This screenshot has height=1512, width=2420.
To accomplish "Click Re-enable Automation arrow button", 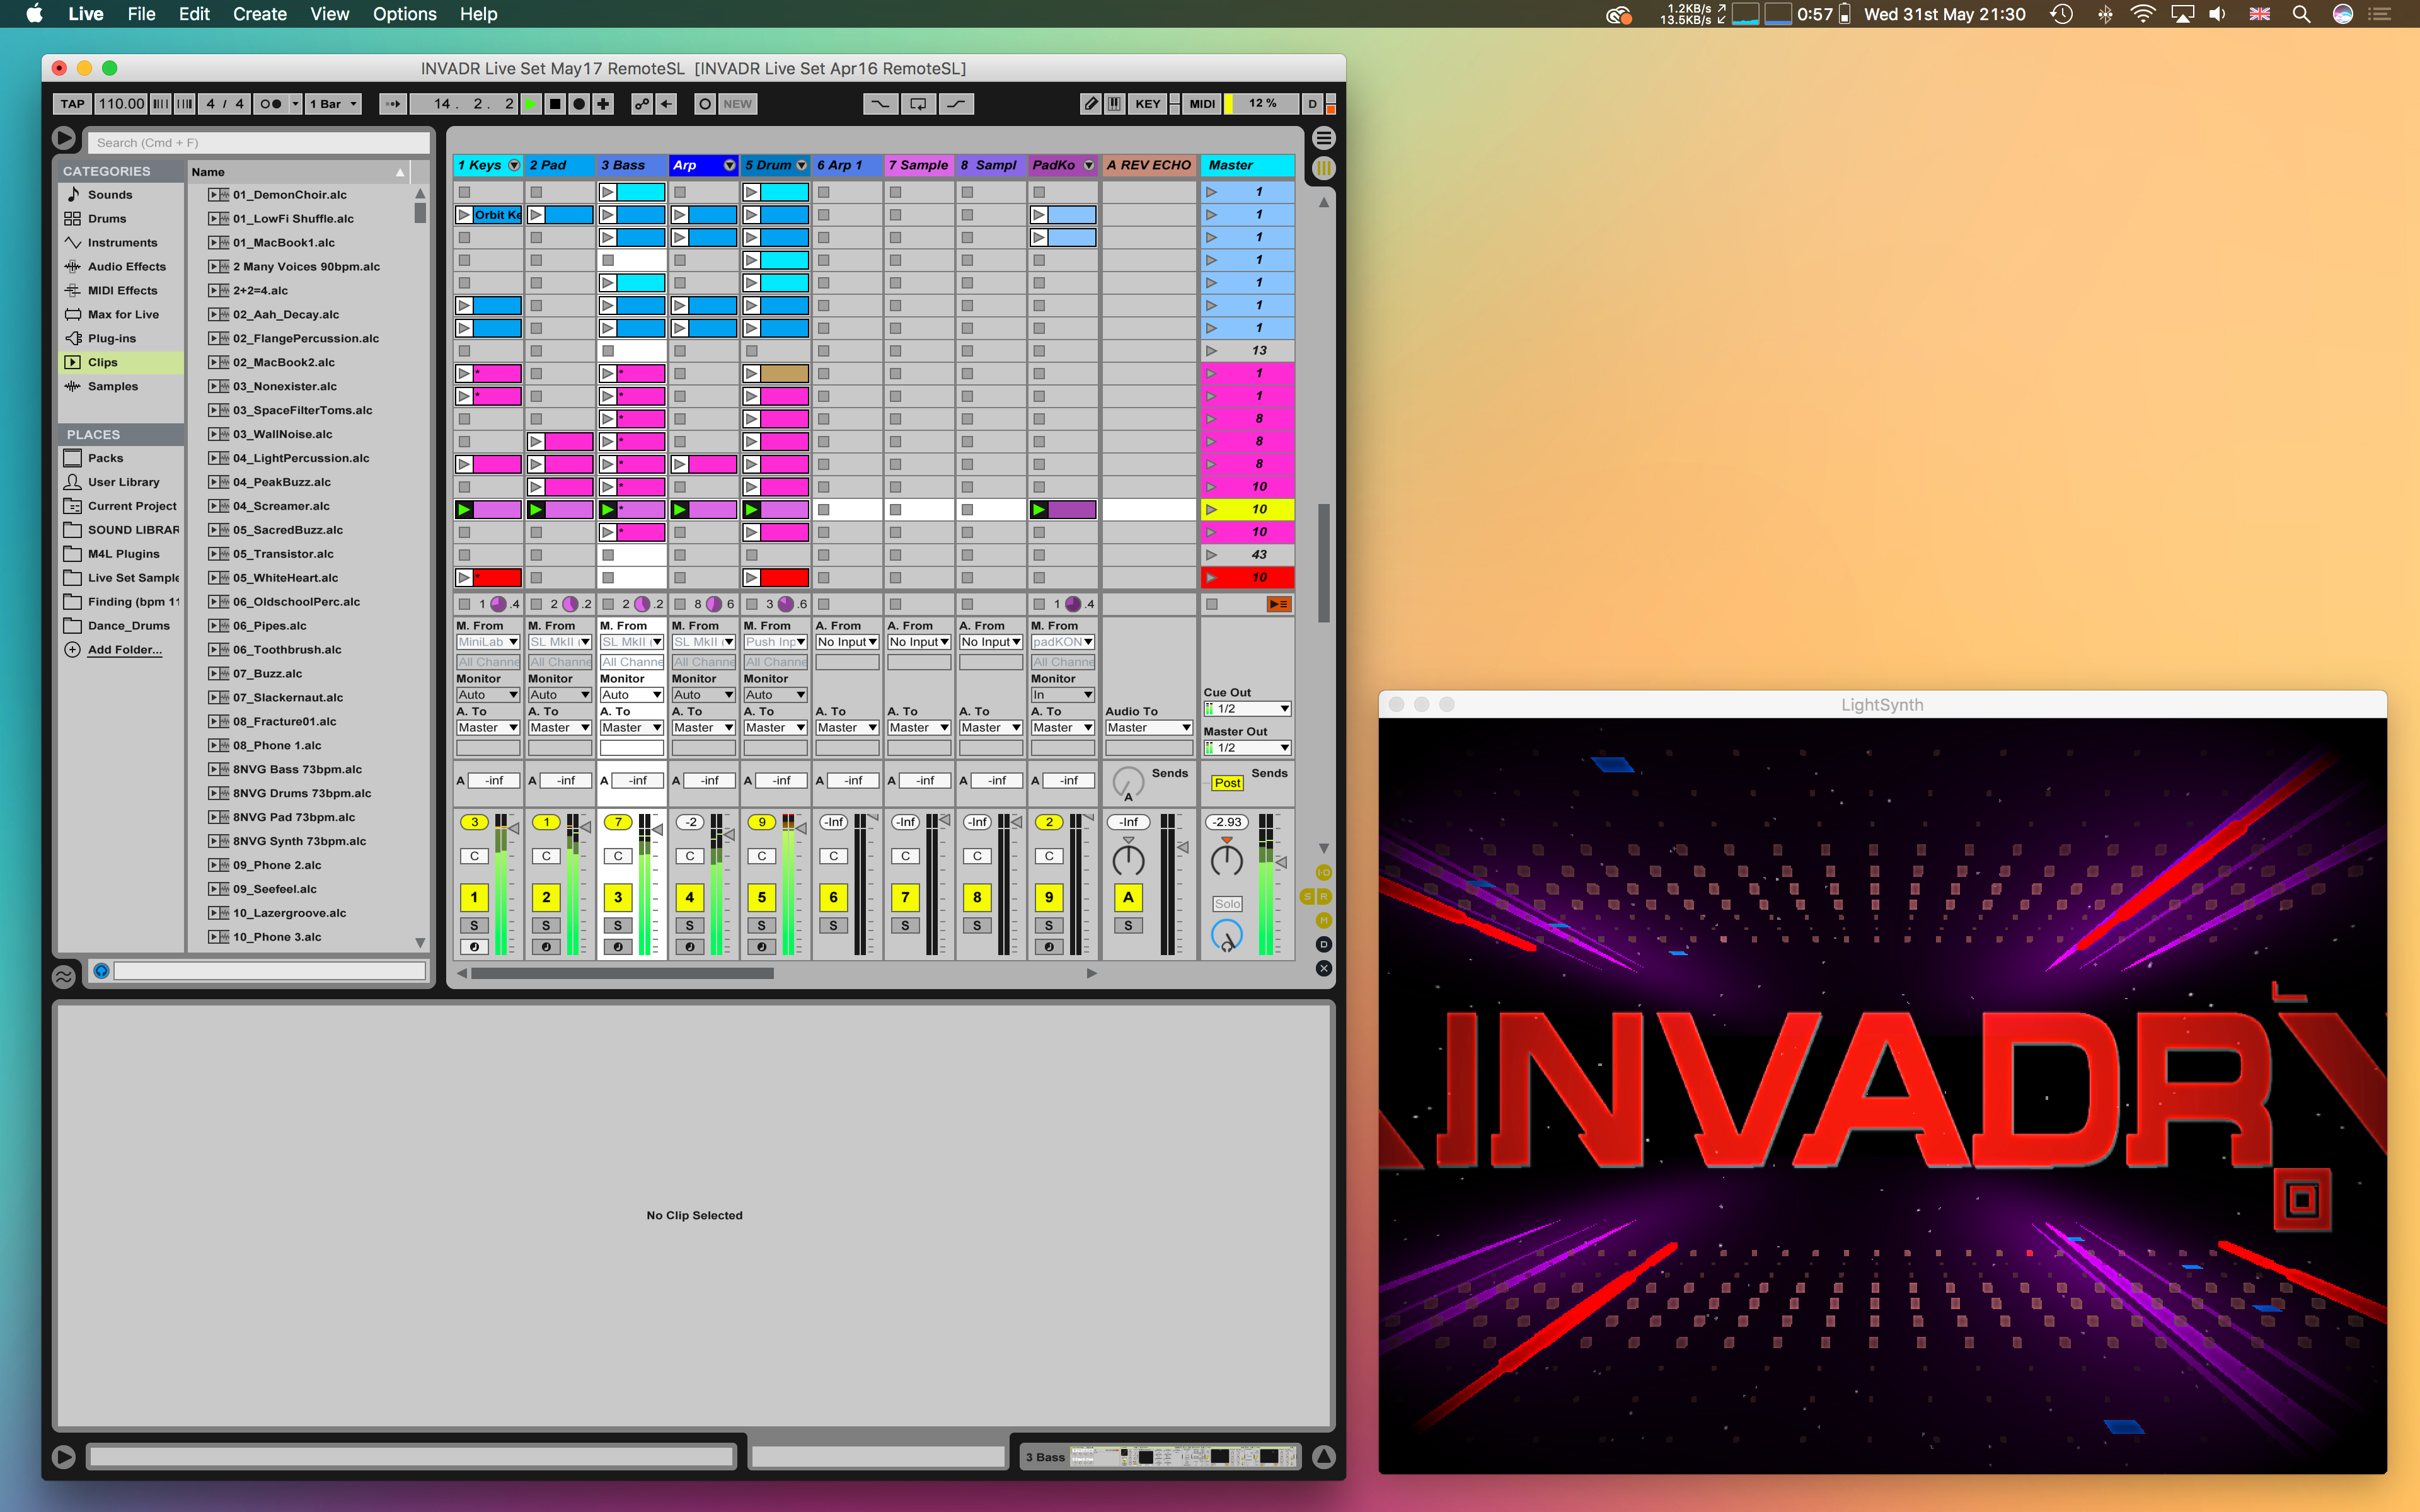I will point(666,104).
